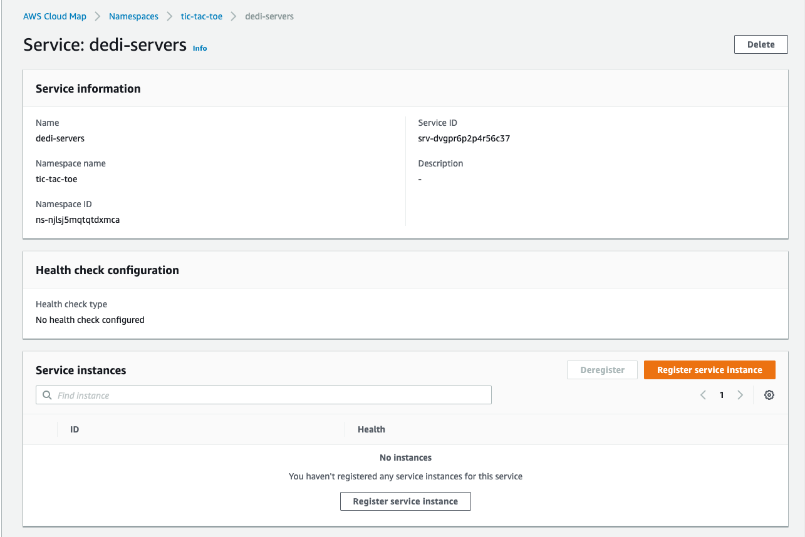Open AWS Cloud Map breadcrumb link

click(x=55, y=16)
